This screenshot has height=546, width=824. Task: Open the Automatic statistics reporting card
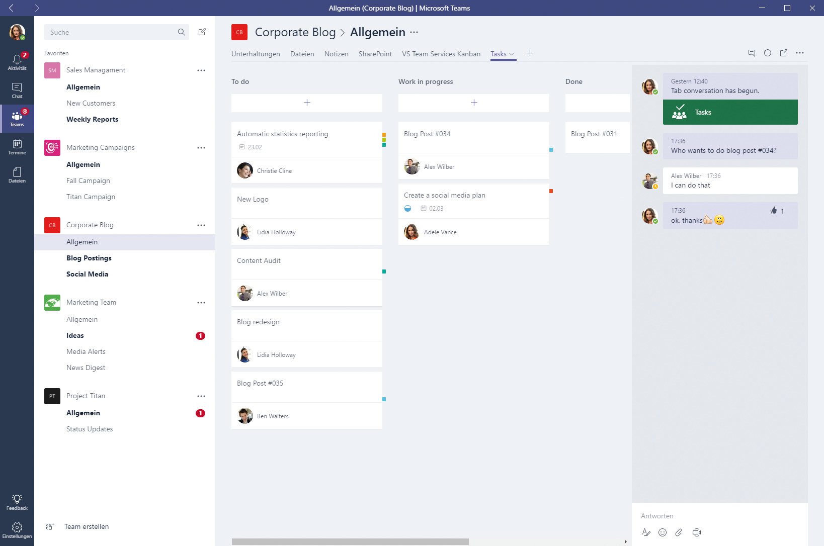click(307, 153)
